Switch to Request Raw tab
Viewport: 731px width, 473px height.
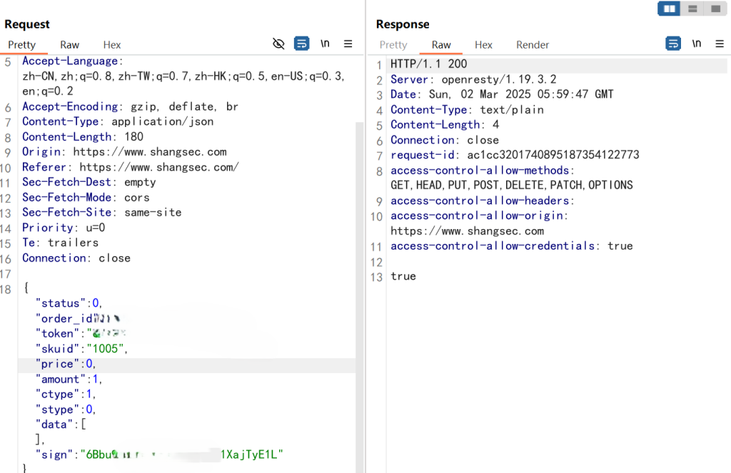[70, 45]
